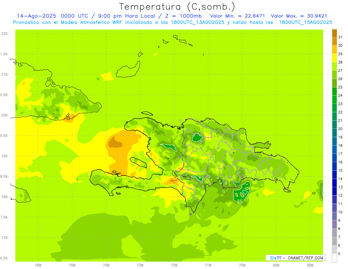Click the '20N' latitude label
Image resolution: width=348 pixels, height=269 pixels.
coord(5,115)
